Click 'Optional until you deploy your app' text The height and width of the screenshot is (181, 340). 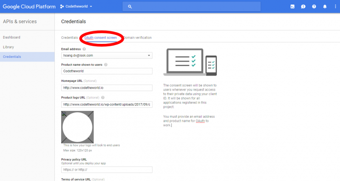click(x=83, y=163)
